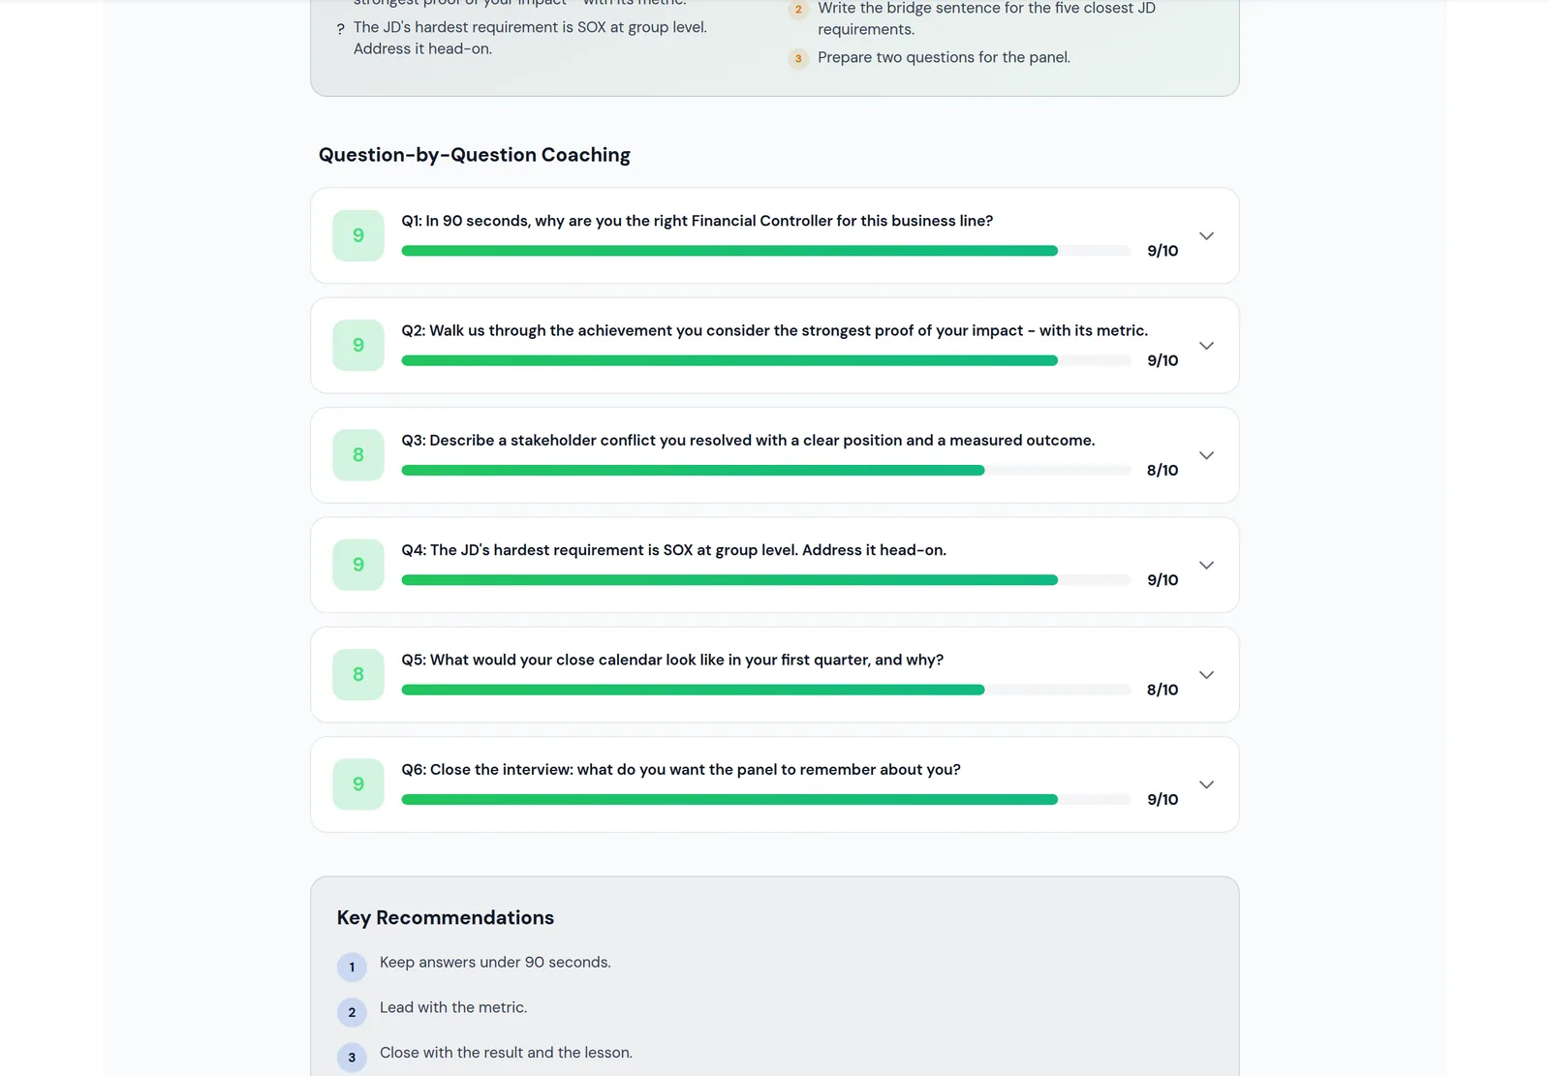Click the orange 3 badge beside 'Prepare two questions'
Viewport: 1550px width, 1076px height.
click(x=798, y=58)
